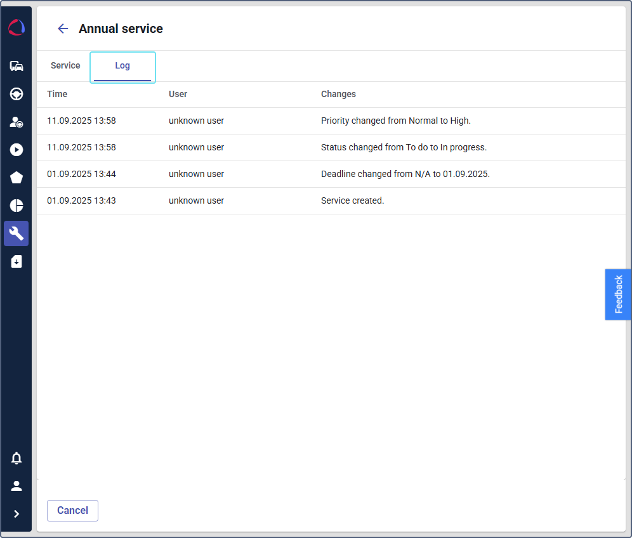This screenshot has height=538, width=632.
Task: Open notifications bell icon
Action: click(x=16, y=458)
